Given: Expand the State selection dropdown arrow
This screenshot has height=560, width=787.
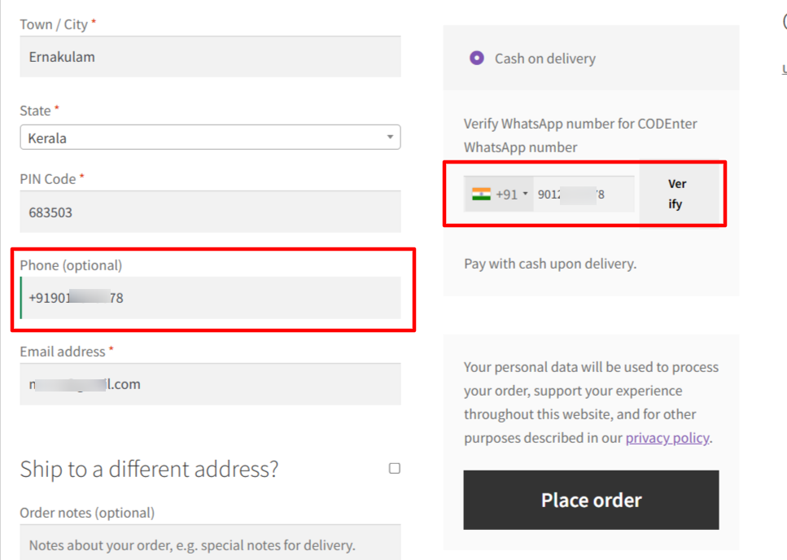Looking at the screenshot, I should pos(390,137).
